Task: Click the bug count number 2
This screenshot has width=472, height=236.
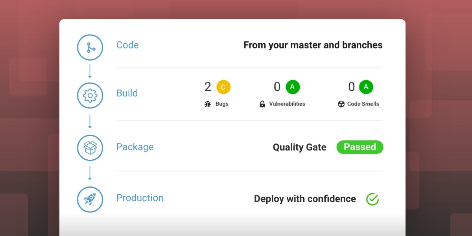Action: tap(208, 87)
